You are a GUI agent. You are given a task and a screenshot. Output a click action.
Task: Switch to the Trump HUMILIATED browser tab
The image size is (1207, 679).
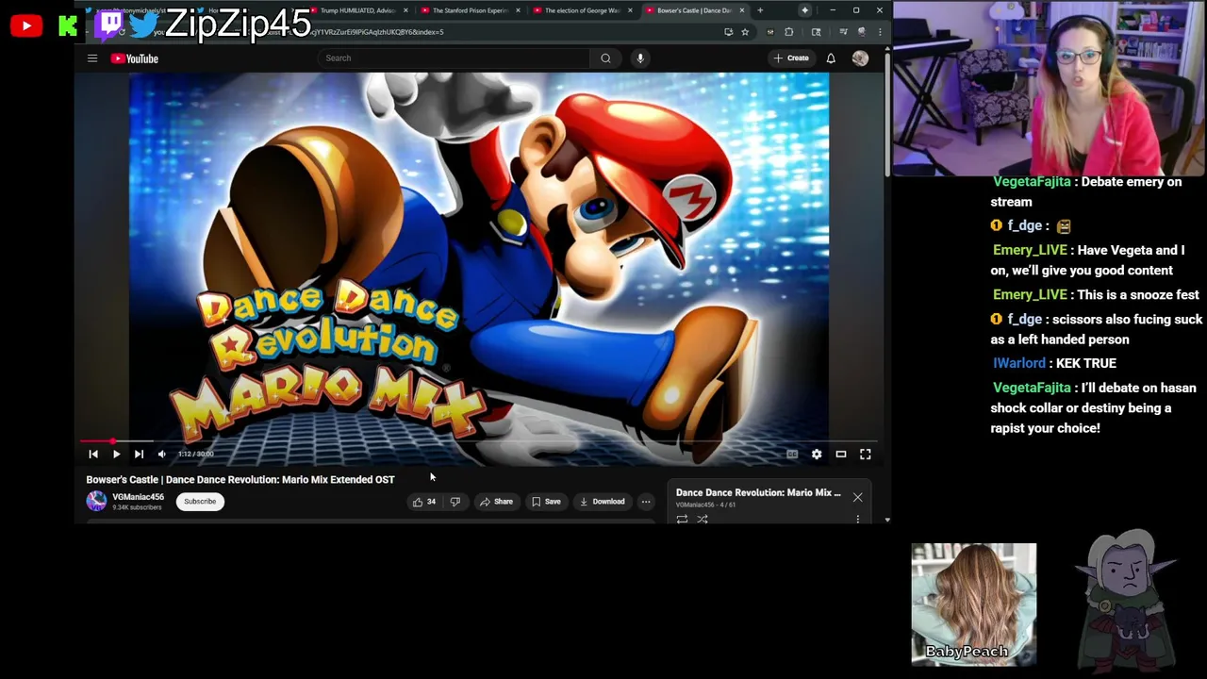[358, 10]
